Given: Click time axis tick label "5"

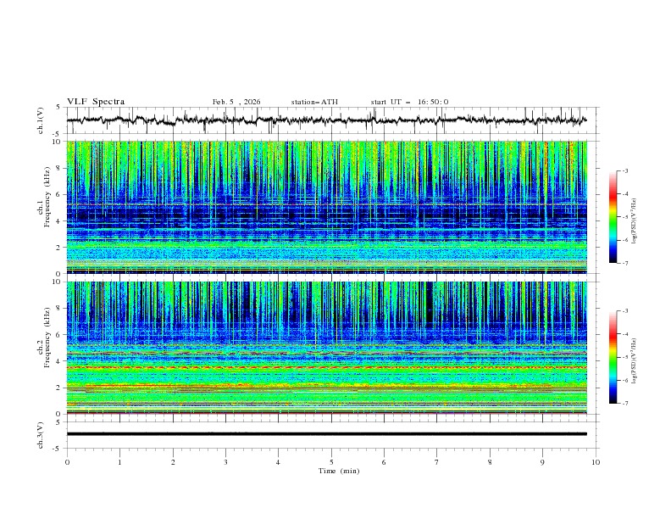Looking at the screenshot, I should click(331, 462).
